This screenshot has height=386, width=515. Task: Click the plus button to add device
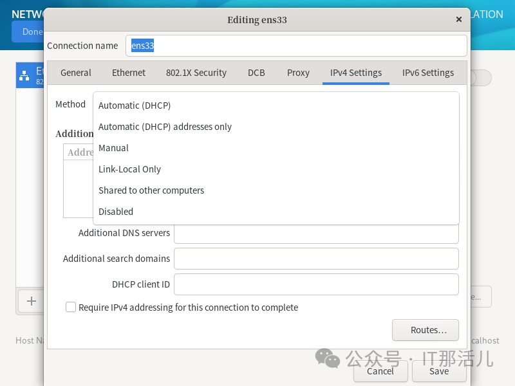coord(31,301)
